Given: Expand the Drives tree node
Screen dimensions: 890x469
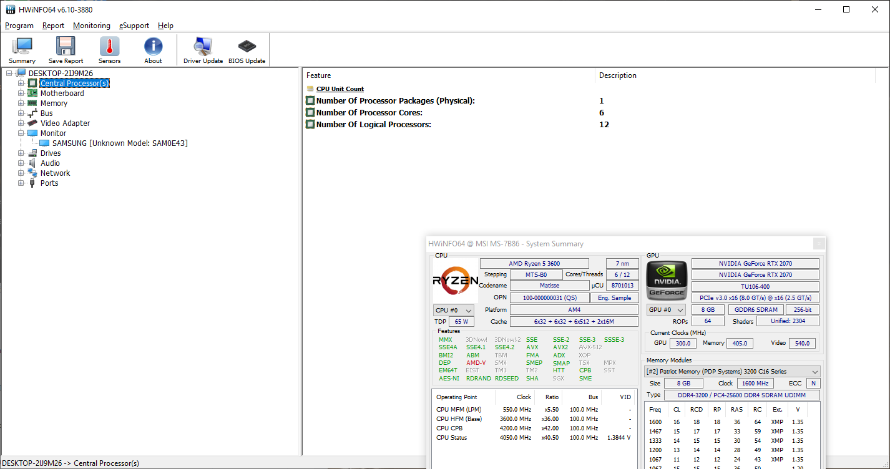Looking at the screenshot, I should pyautogui.click(x=21, y=153).
